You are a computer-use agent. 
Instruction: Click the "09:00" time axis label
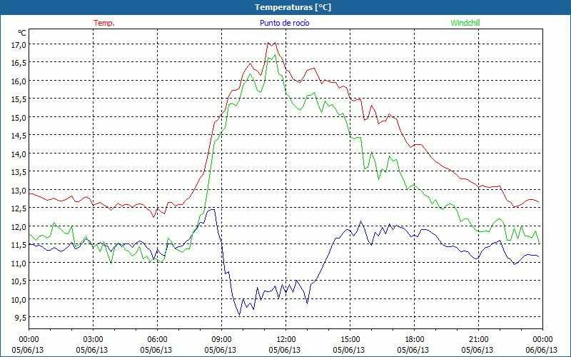point(221,340)
